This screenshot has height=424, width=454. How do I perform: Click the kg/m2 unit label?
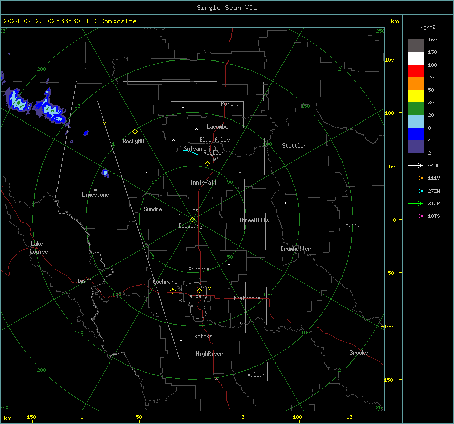428,27
